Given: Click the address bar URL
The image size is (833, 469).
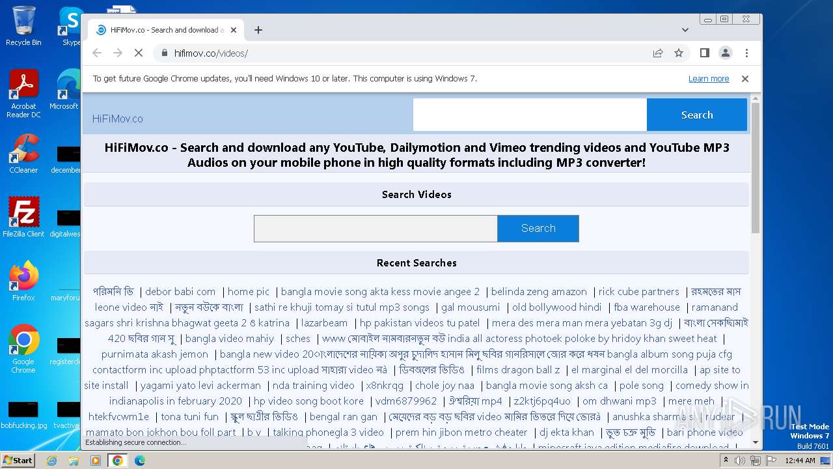Looking at the screenshot, I should pyautogui.click(x=211, y=53).
